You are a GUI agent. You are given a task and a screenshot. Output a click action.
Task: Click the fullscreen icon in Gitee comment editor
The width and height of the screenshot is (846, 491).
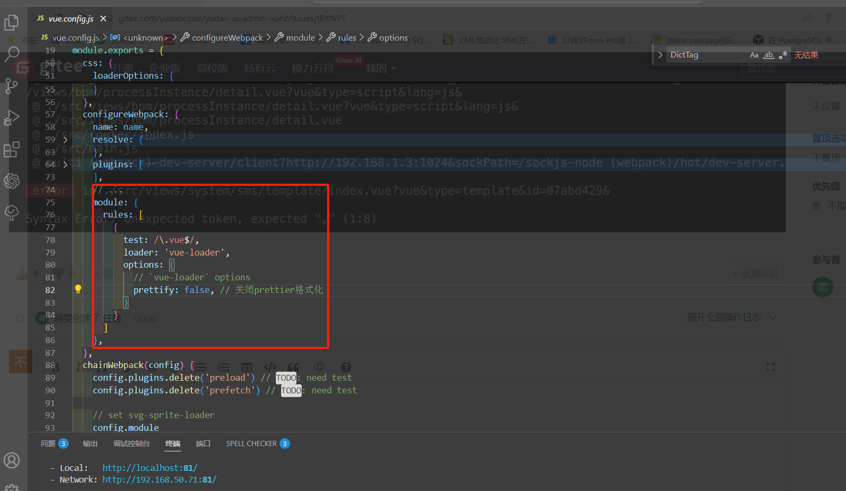click(770, 367)
